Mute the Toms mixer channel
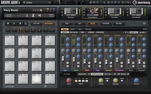The image size is (151, 94). (x=100, y=66)
